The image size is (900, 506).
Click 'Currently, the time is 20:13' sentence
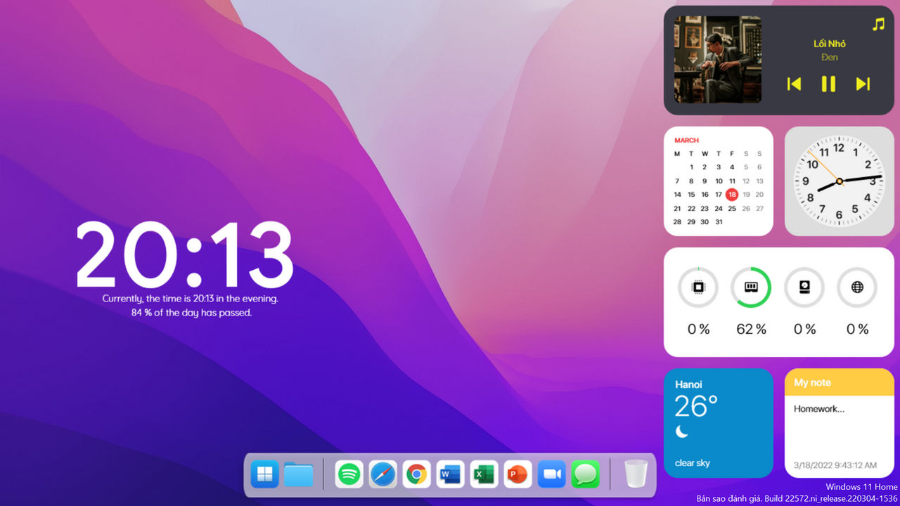191,299
